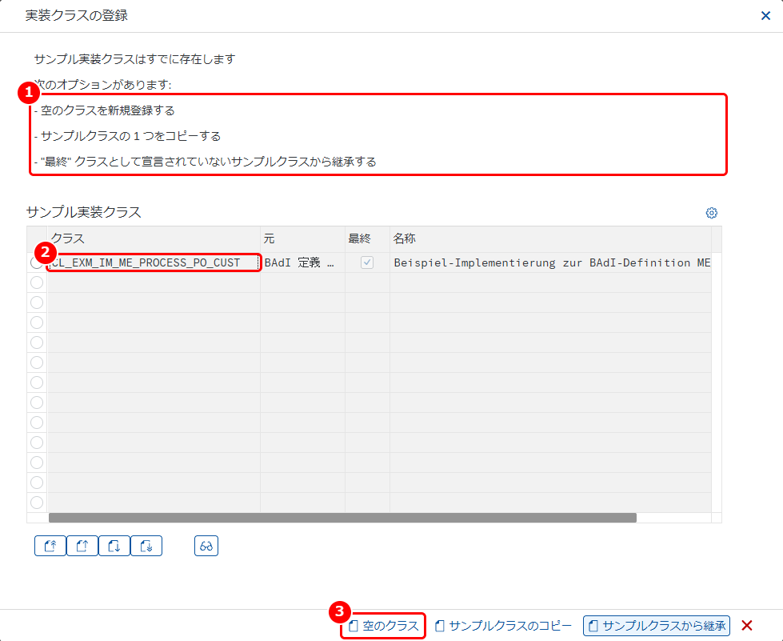Click the 名称 column header
783x641 pixels.
tap(551, 238)
